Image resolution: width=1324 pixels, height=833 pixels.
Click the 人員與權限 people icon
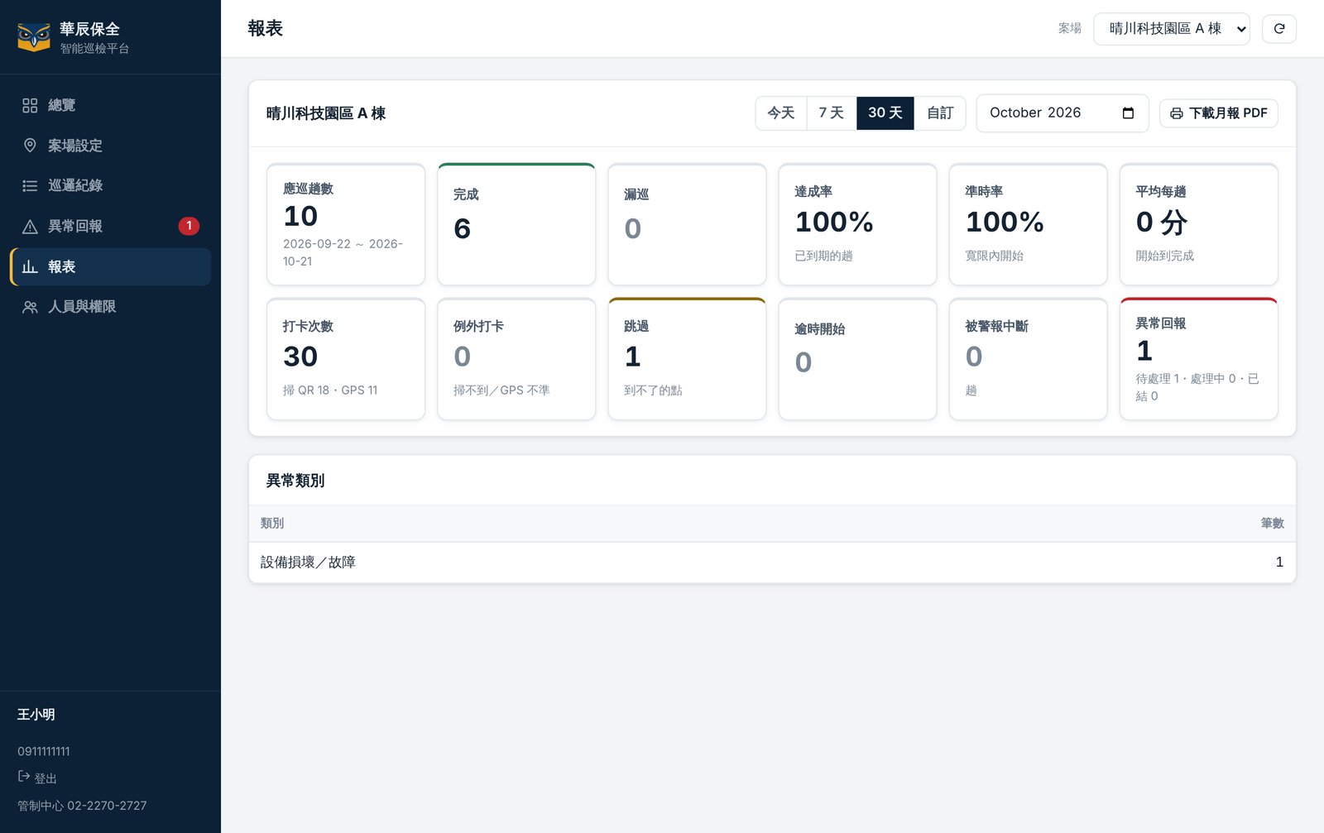pyautogui.click(x=30, y=307)
